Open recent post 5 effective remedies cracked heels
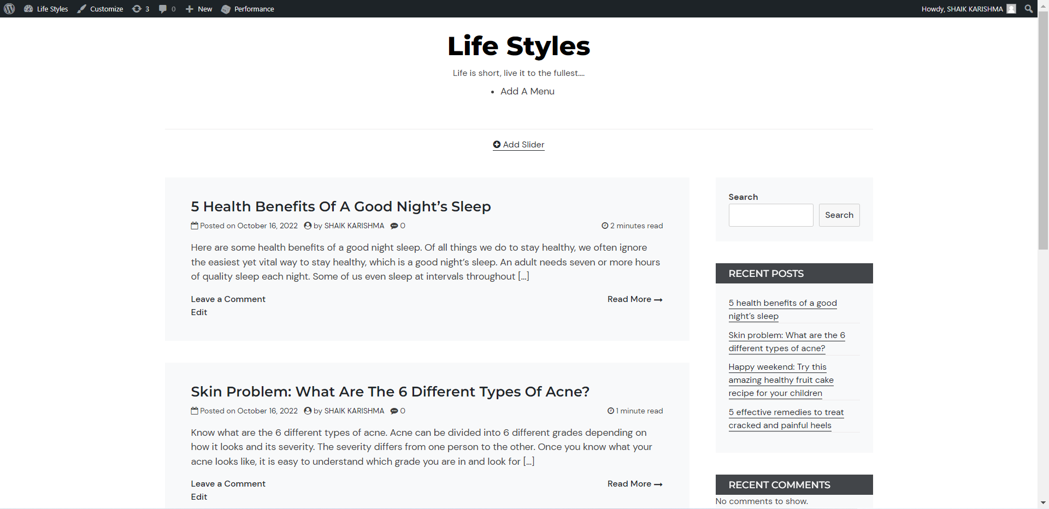 (786, 419)
